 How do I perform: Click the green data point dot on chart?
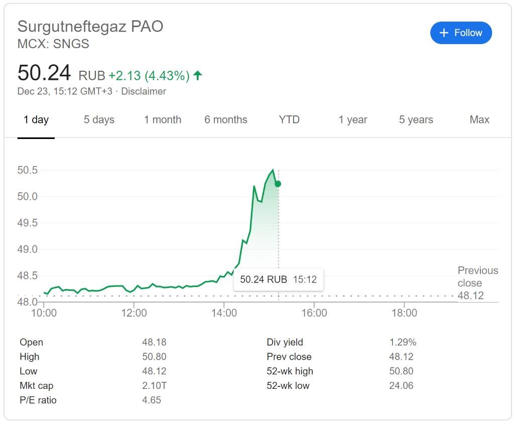[x=278, y=184]
